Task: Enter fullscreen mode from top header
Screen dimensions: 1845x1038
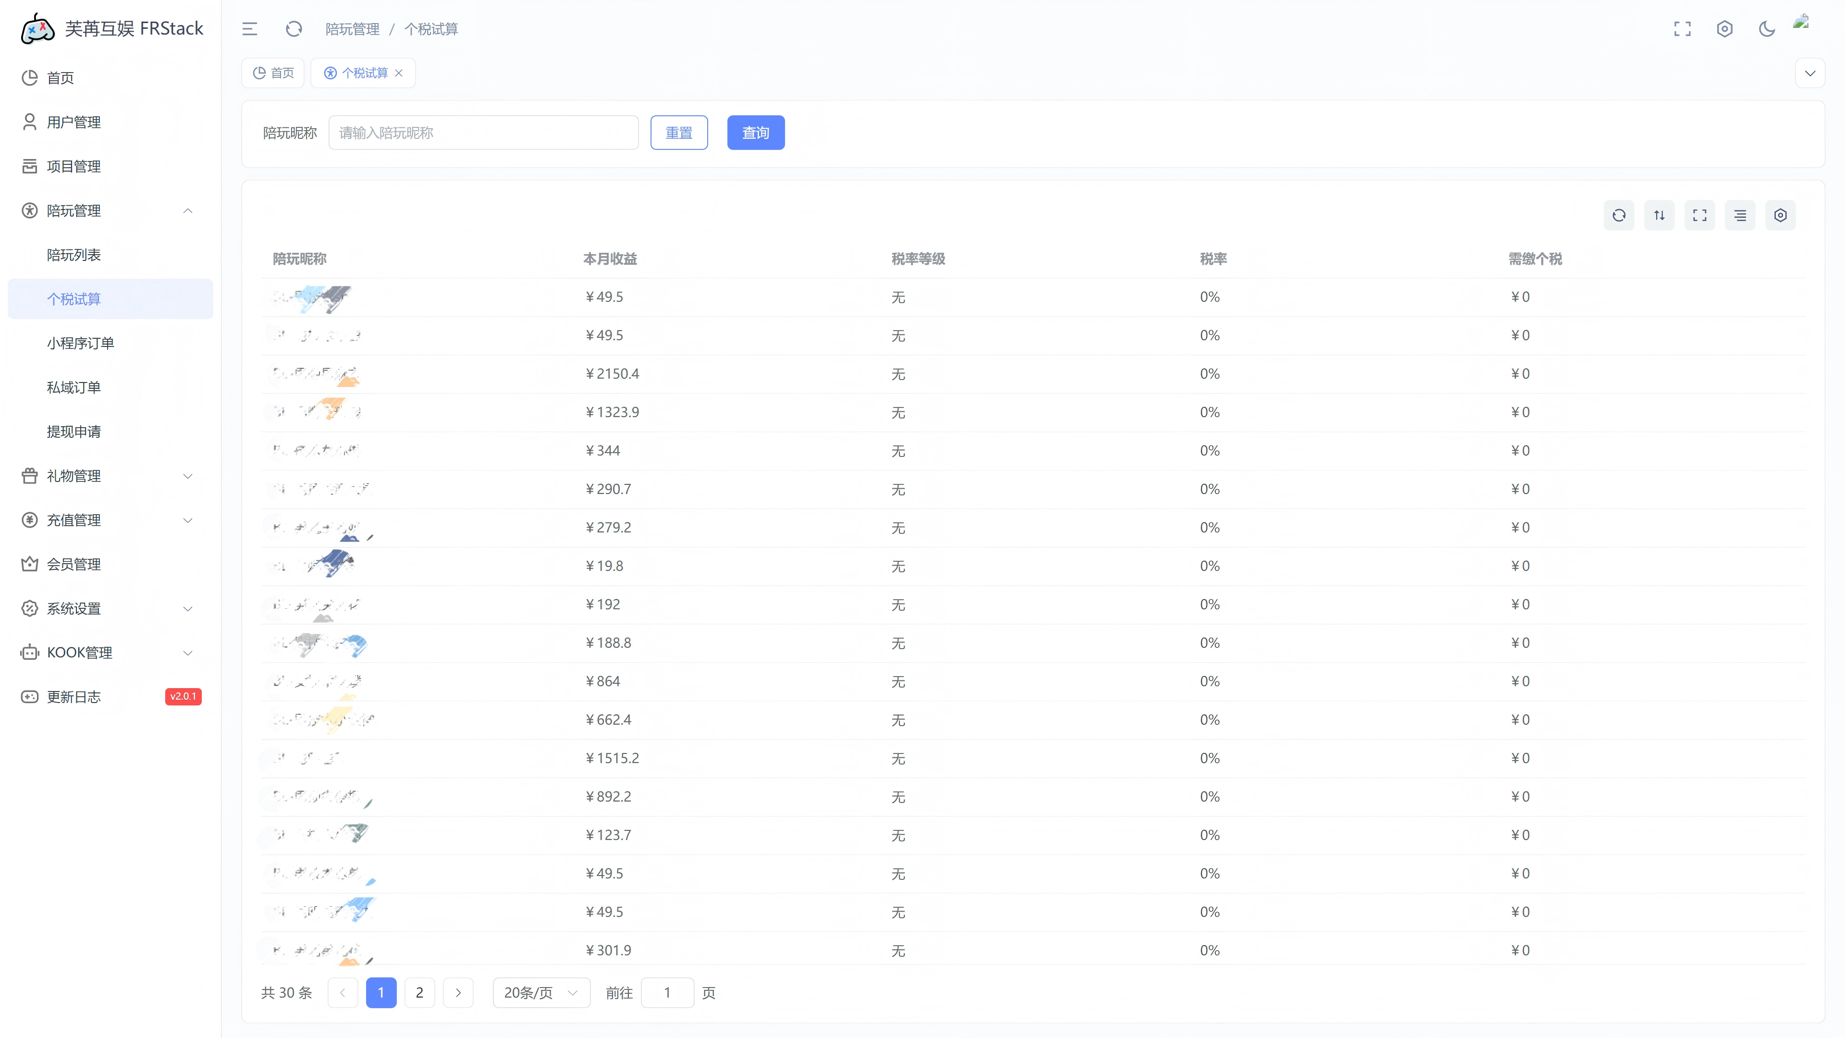Action: click(x=1682, y=29)
